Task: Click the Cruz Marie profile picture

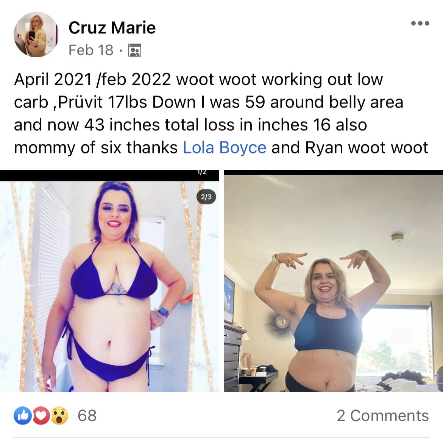Action: (36, 34)
